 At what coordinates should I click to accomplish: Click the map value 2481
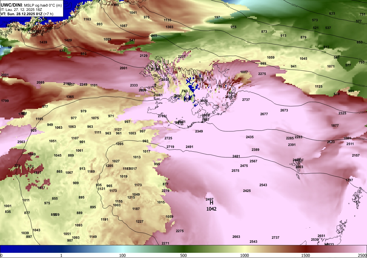[236, 156]
